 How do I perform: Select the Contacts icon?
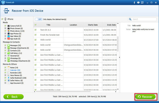(8, 51)
